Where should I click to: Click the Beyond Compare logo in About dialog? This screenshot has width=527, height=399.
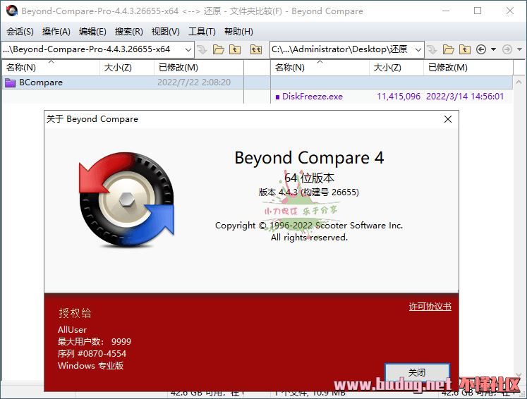[x=127, y=199]
